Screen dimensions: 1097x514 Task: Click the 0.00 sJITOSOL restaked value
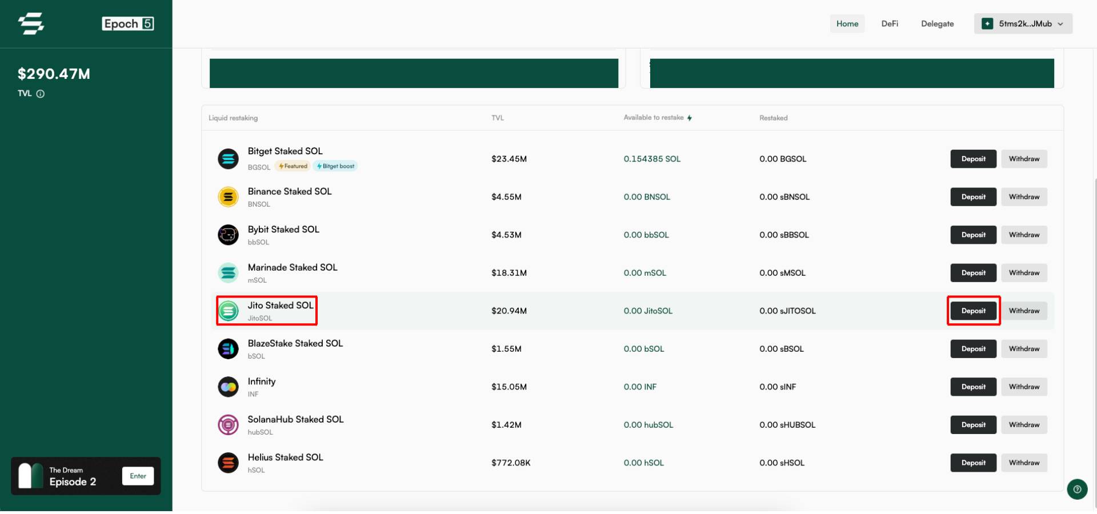point(787,311)
